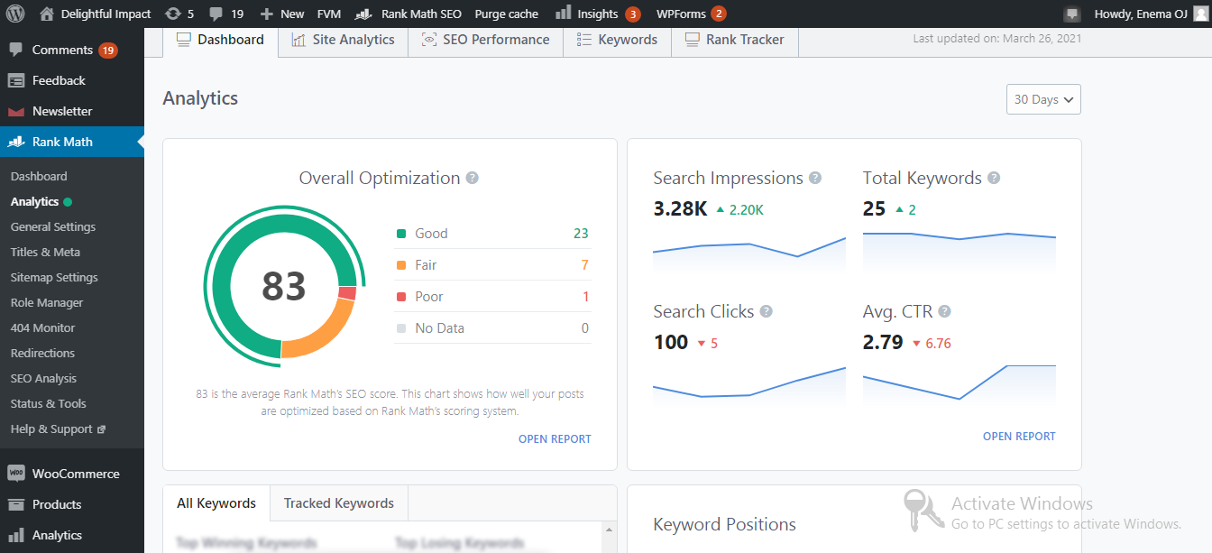Switch to the Rank Tracker tab
Image resolution: width=1212 pixels, height=553 pixels.
point(734,40)
